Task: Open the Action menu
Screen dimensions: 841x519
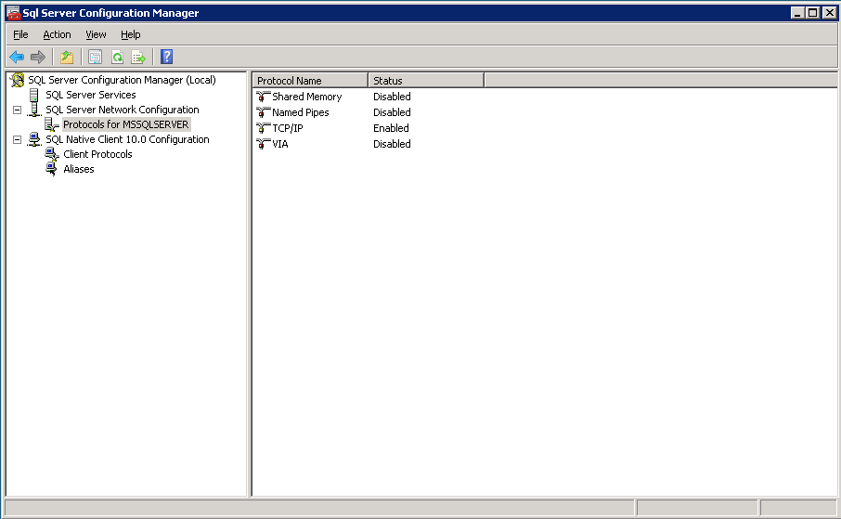Action: tap(57, 34)
